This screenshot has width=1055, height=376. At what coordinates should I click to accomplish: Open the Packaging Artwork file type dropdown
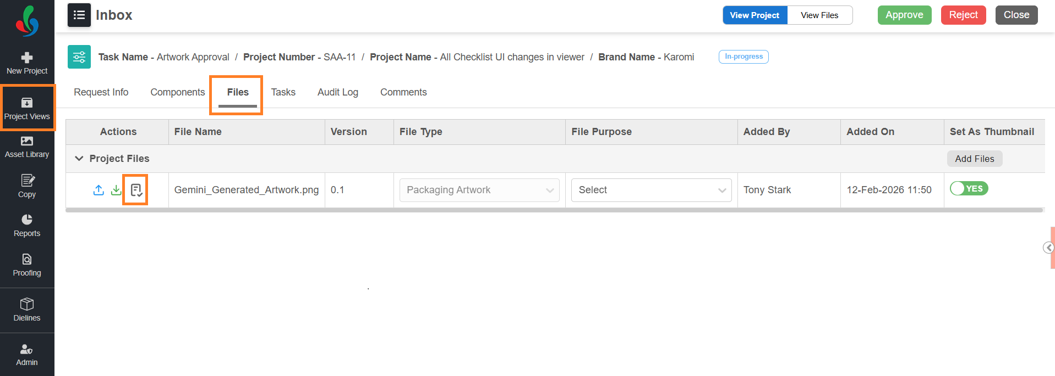click(479, 190)
